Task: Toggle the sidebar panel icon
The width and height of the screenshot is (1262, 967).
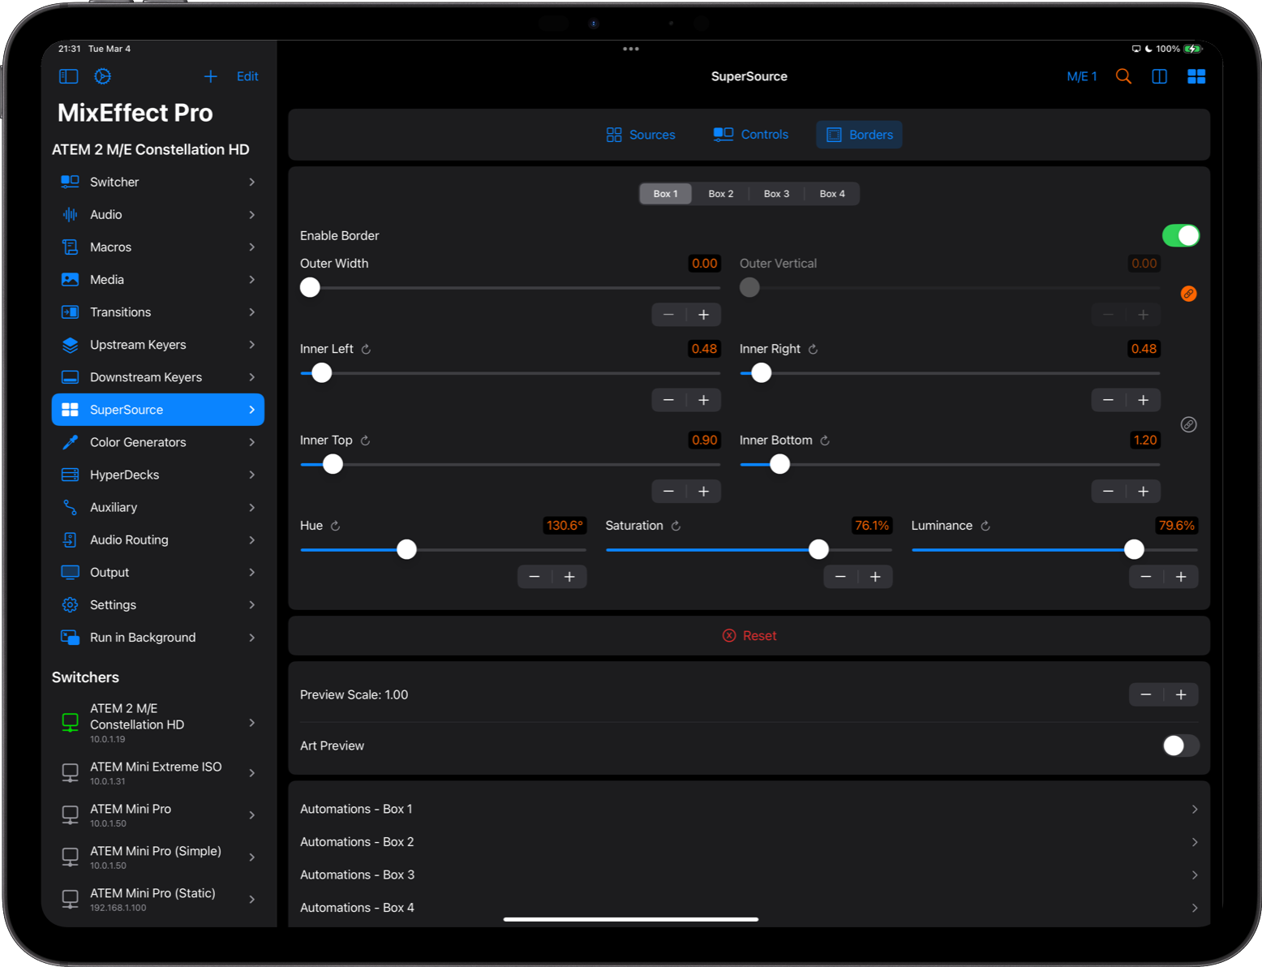Action: (69, 76)
